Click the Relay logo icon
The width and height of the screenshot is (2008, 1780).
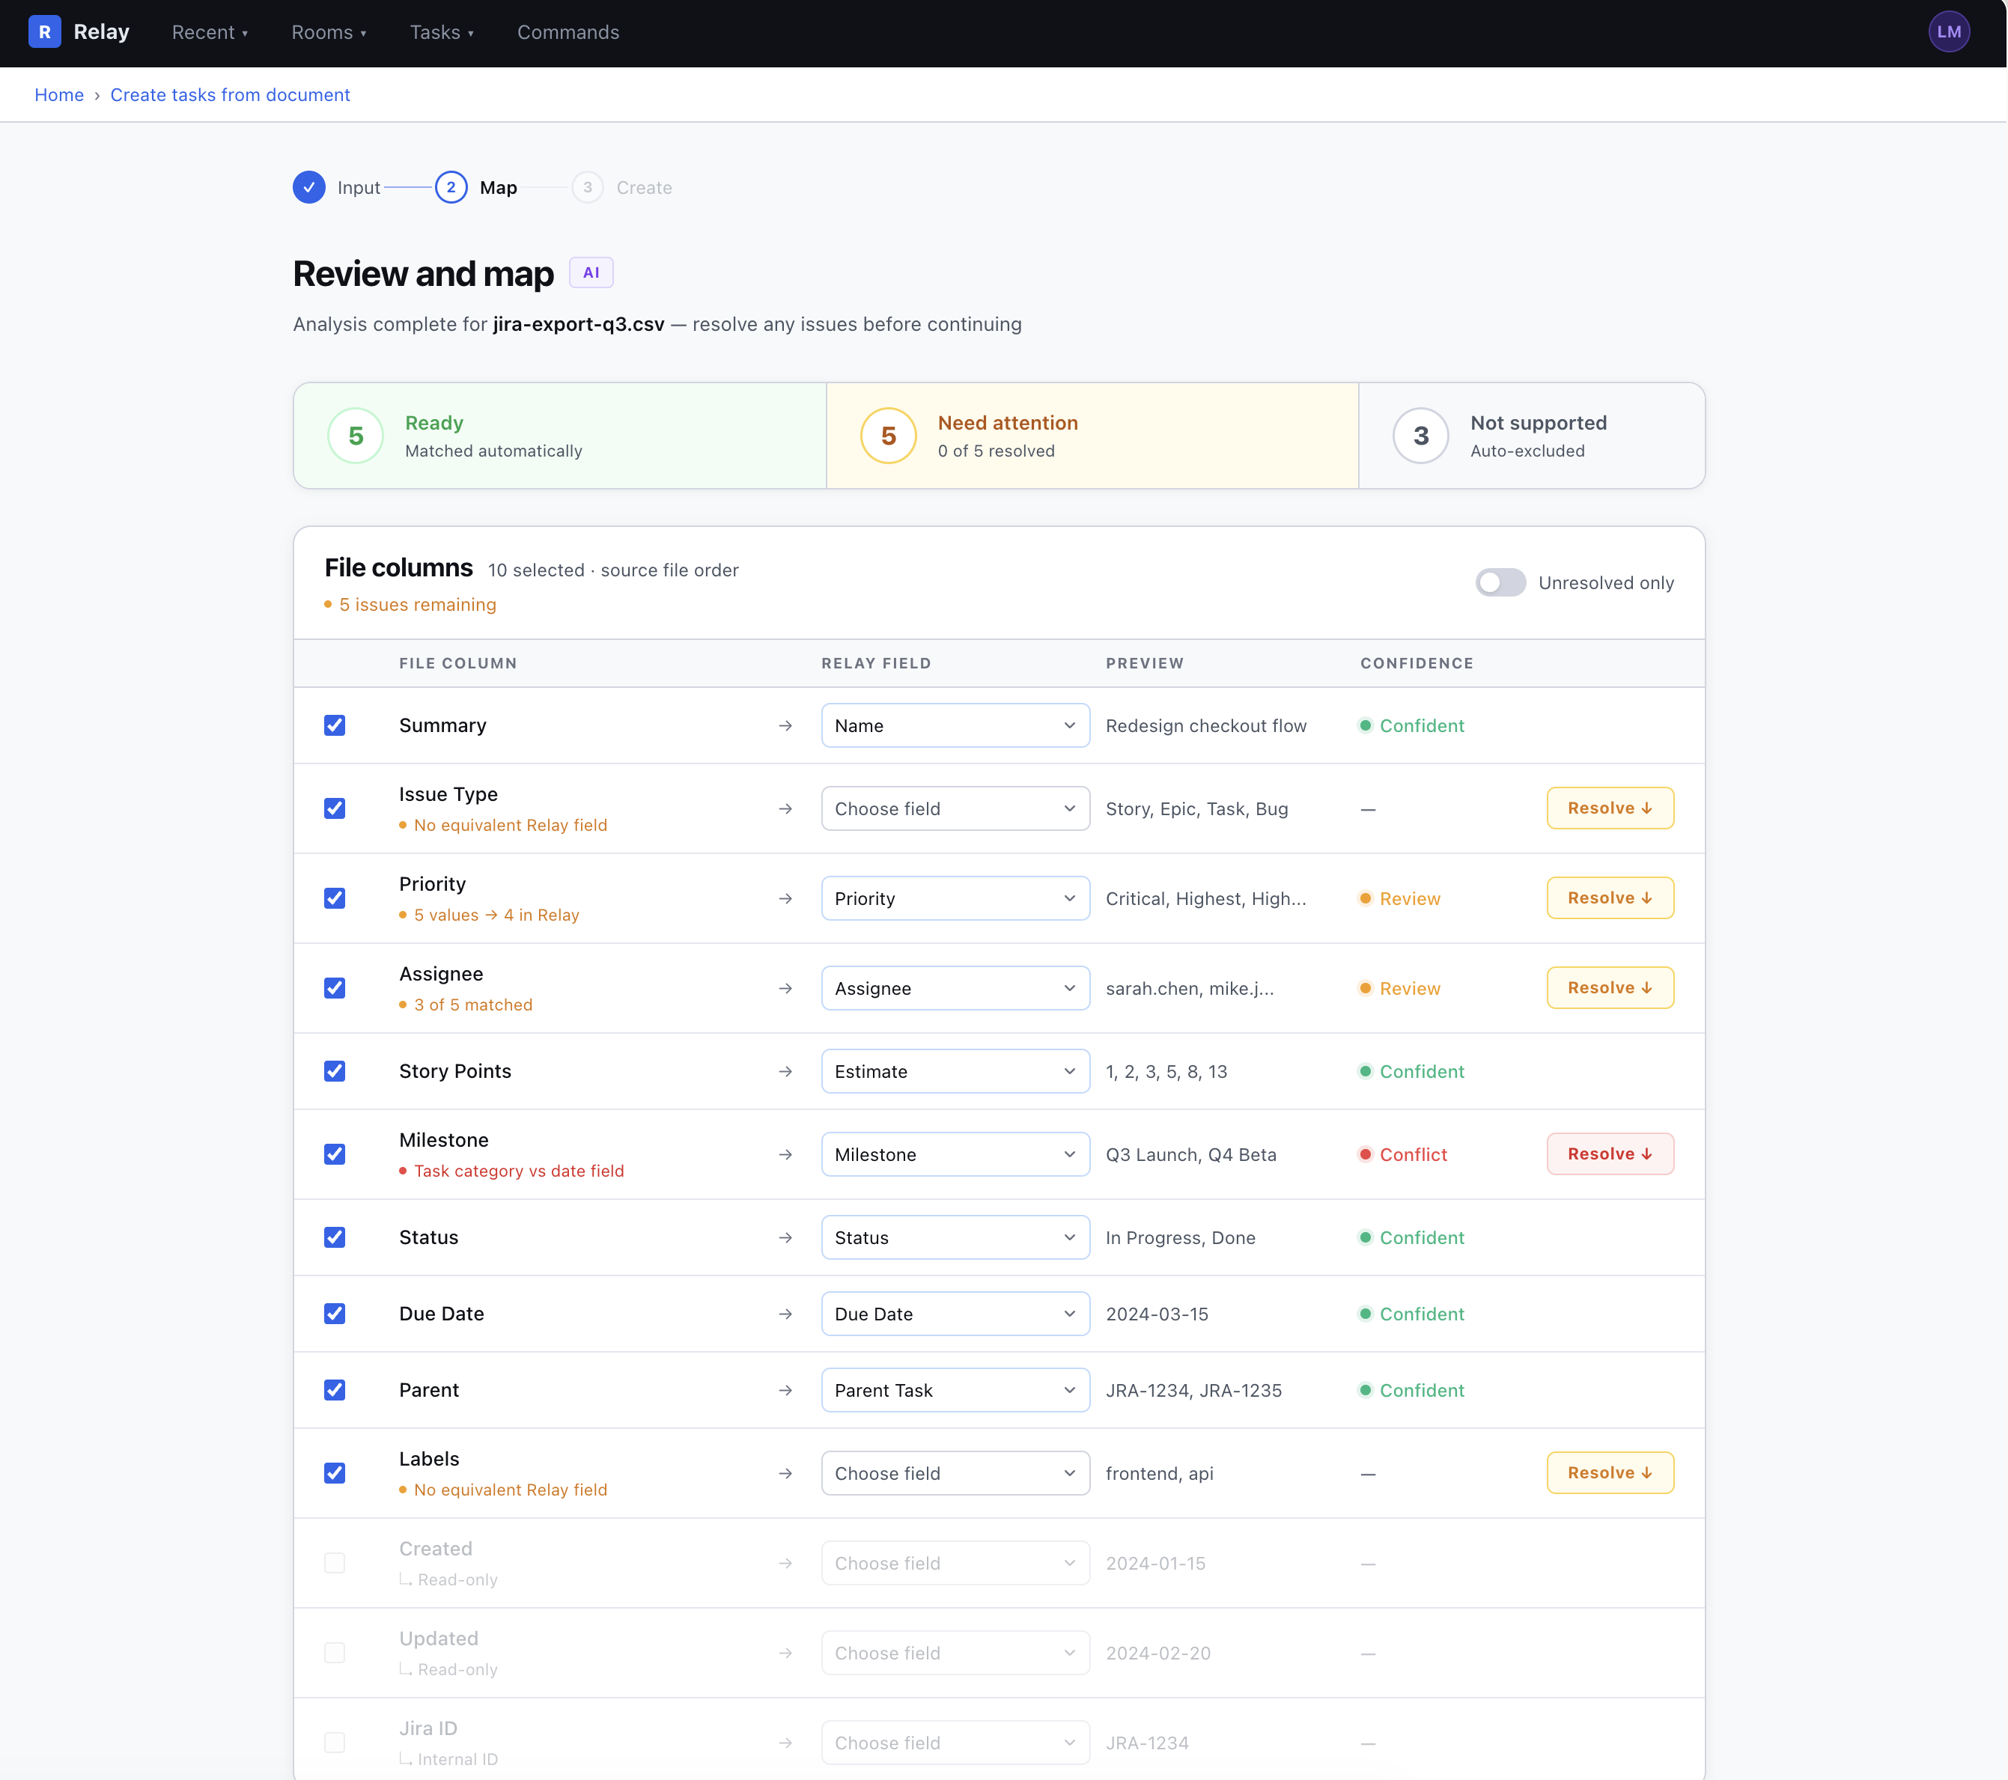[44, 32]
